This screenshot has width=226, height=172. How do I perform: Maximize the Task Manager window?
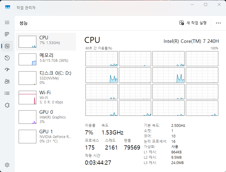click(206, 4)
